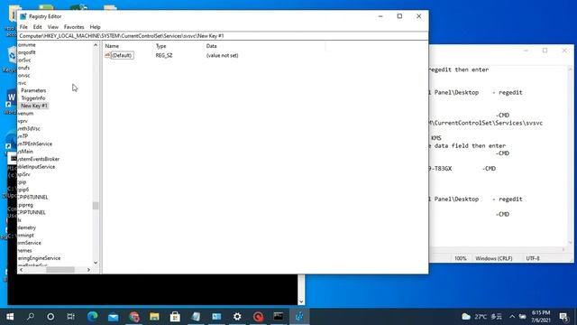Viewport: 577px width, 325px height.
Task: Click 'data field then enter' text in Notepad
Action: pyautogui.click(x=470, y=146)
